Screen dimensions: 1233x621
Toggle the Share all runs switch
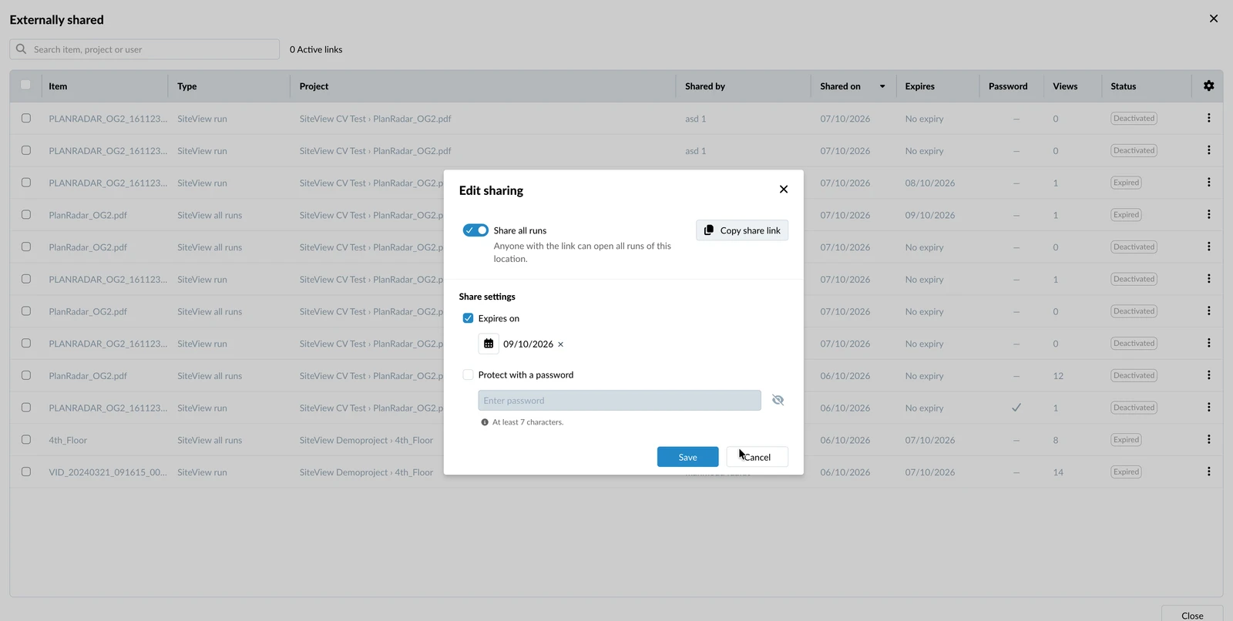coord(475,230)
